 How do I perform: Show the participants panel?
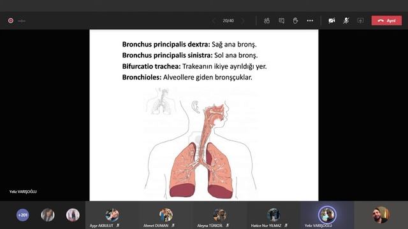[266, 20]
